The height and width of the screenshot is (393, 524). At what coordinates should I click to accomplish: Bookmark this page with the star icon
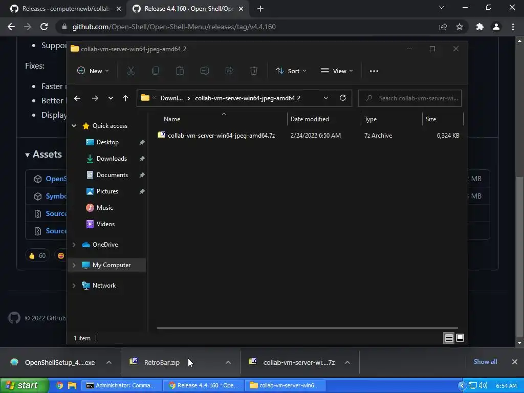point(460,27)
